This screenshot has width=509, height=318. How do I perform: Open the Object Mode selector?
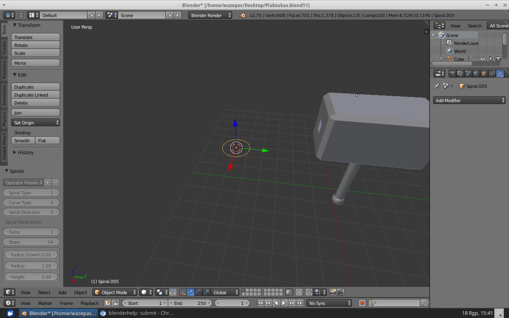click(115, 292)
